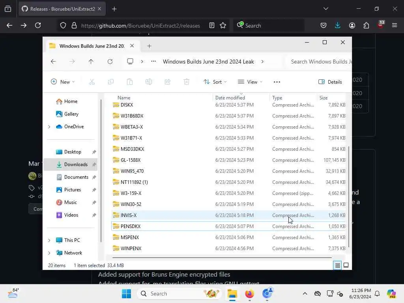Open the View dropdown menu
Image resolution: width=404 pixels, height=303 pixels.
(250, 82)
